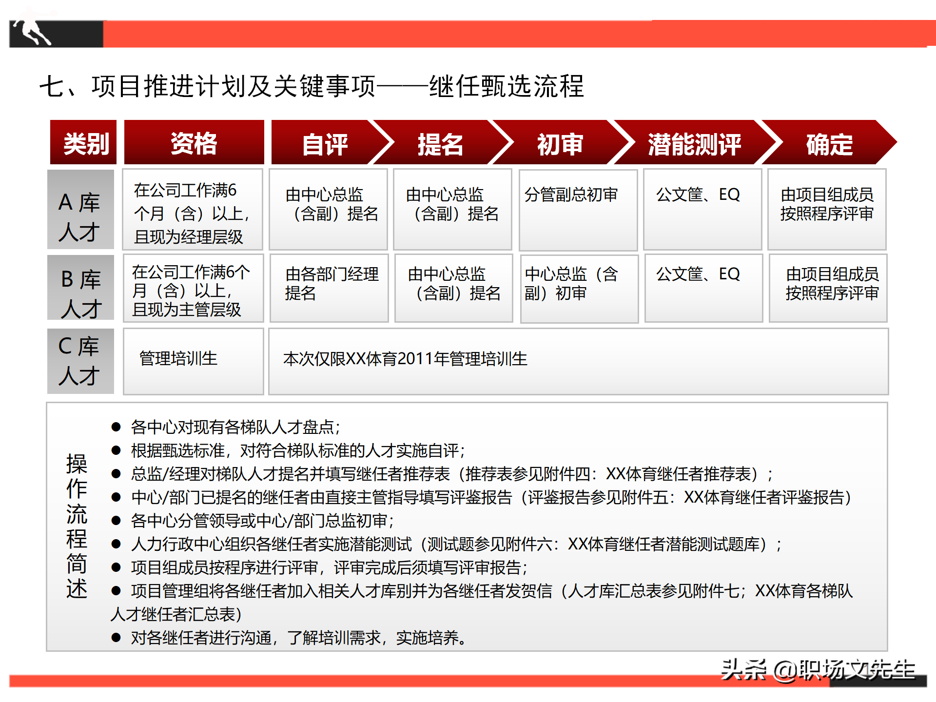Select the 确定 process arrow

[x=829, y=142]
